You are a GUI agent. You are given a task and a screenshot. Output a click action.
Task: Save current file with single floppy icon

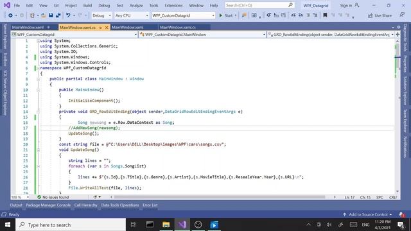click(x=51, y=15)
